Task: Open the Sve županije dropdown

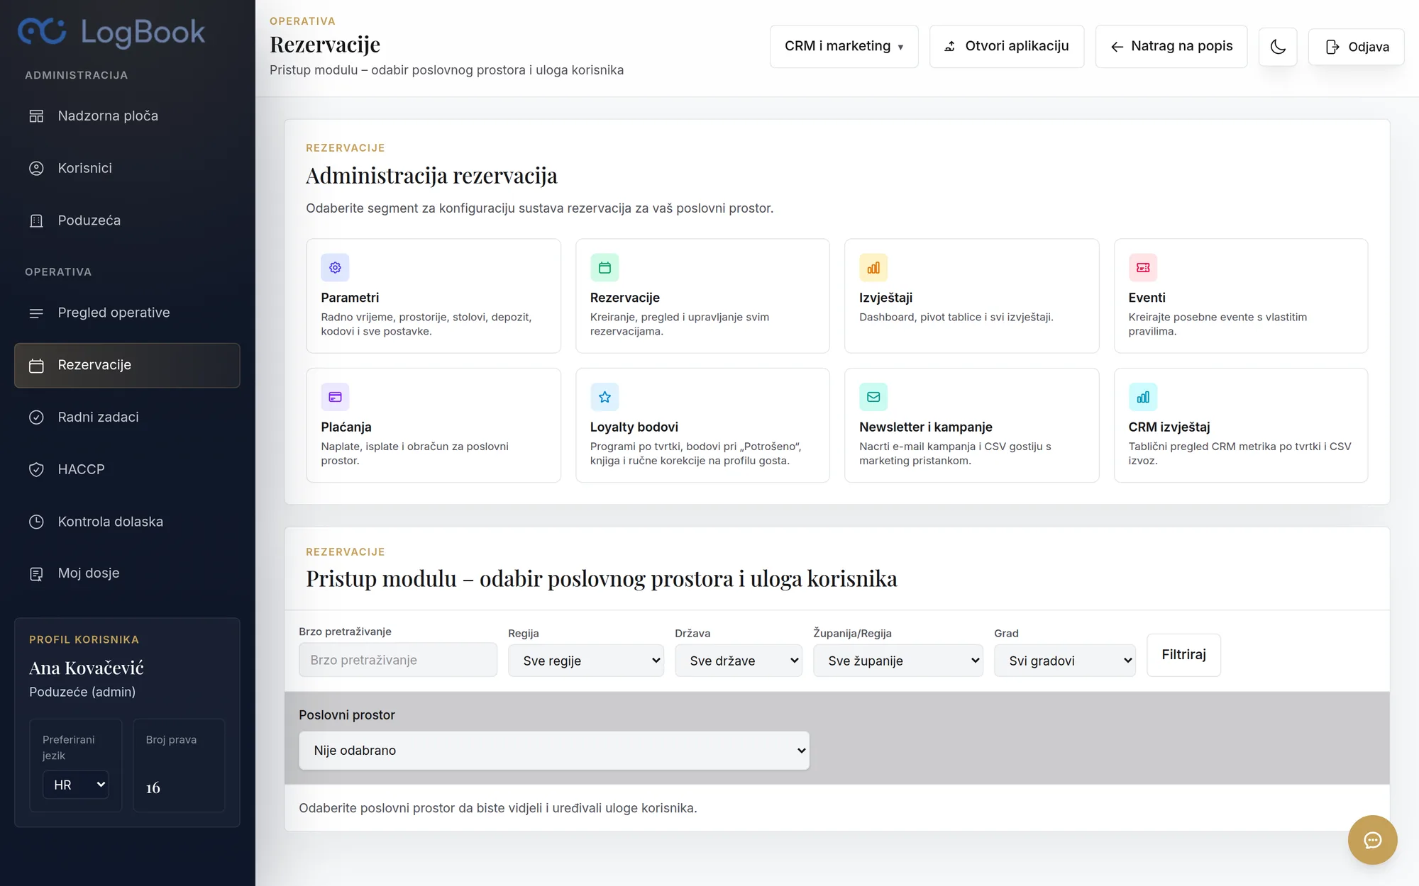Action: coord(898,661)
